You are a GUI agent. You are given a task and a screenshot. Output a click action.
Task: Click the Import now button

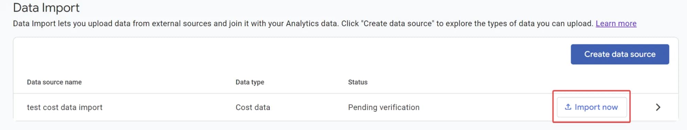[591, 107]
